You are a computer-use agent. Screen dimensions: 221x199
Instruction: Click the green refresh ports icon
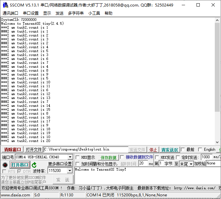tap(34, 165)
